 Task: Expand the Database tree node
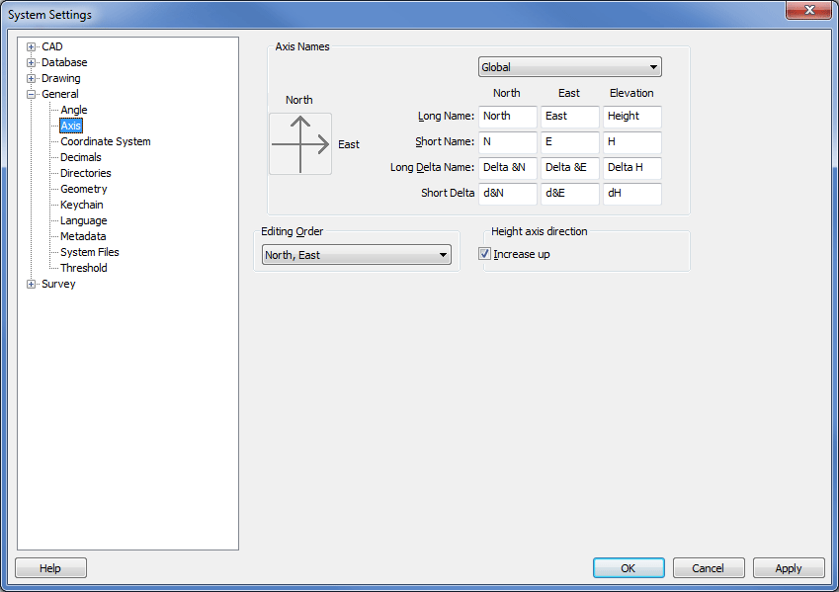point(32,62)
